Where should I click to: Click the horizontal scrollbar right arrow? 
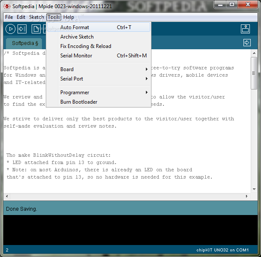pos(247,196)
